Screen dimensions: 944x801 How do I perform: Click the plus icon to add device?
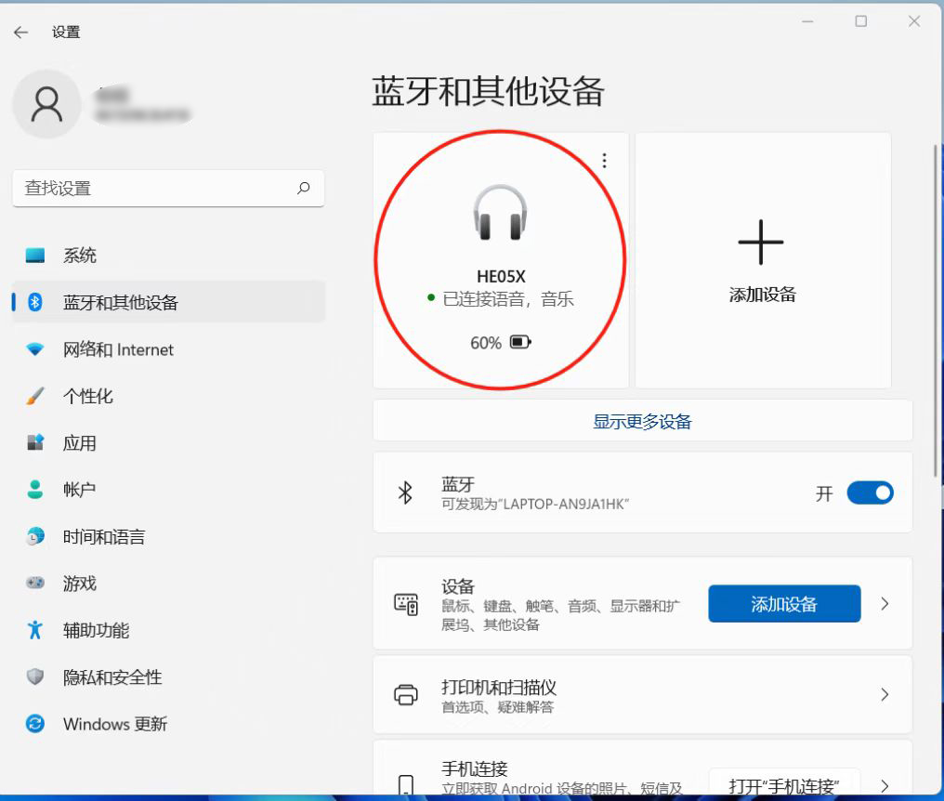click(x=761, y=242)
